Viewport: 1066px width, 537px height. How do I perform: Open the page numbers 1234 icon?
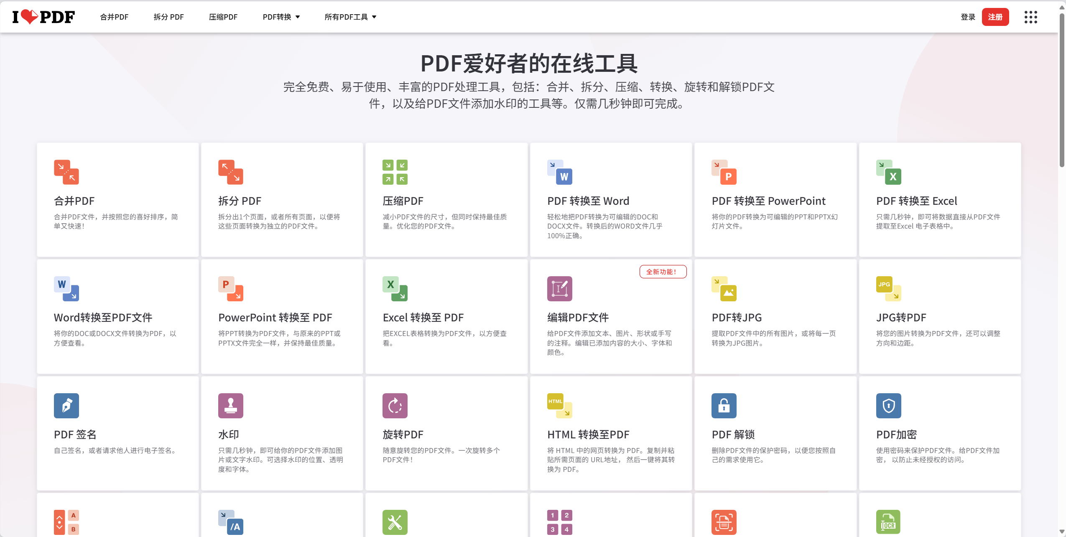pos(560,522)
